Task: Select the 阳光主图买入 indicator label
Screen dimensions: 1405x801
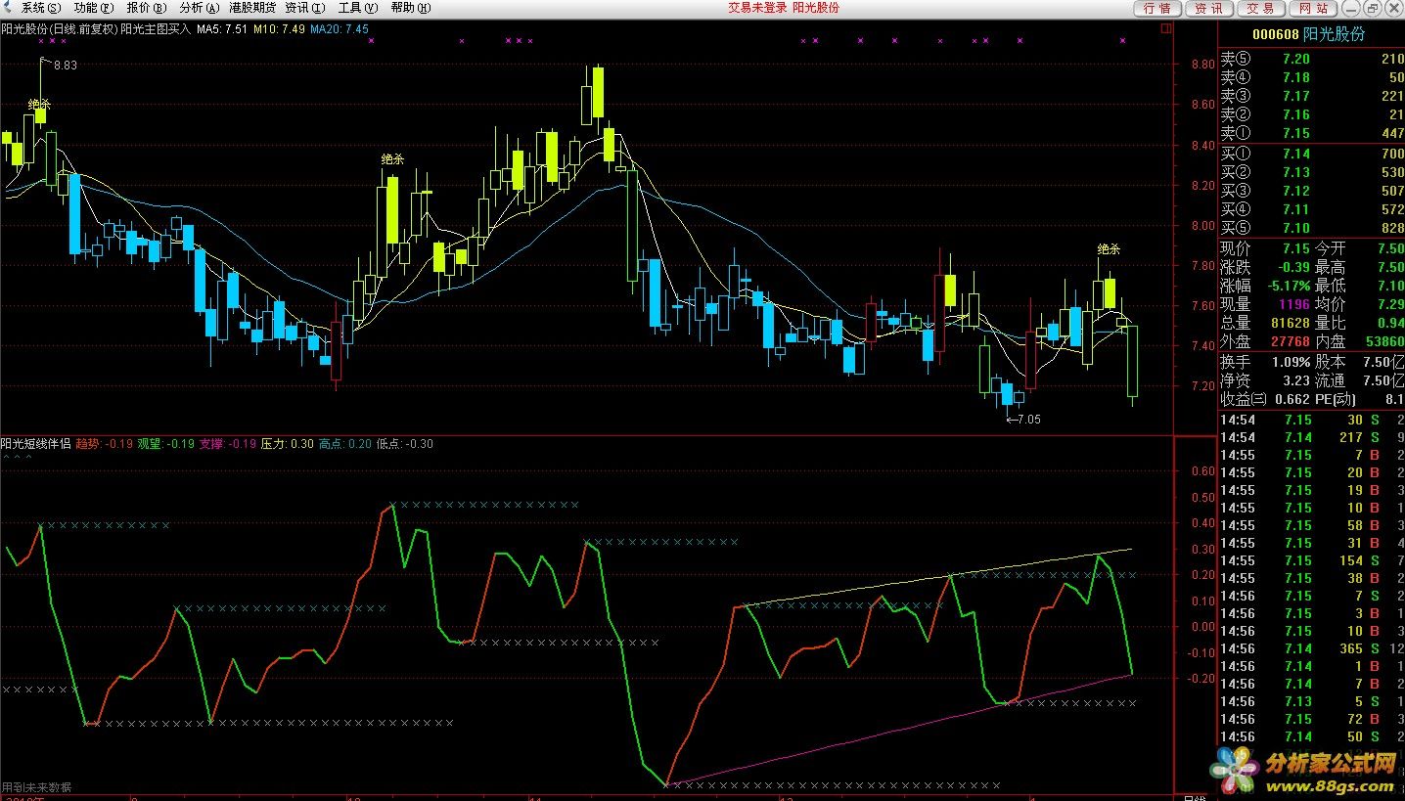Action: (156, 29)
